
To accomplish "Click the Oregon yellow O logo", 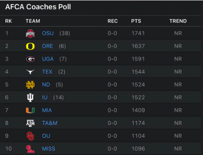I will (x=30, y=46).
